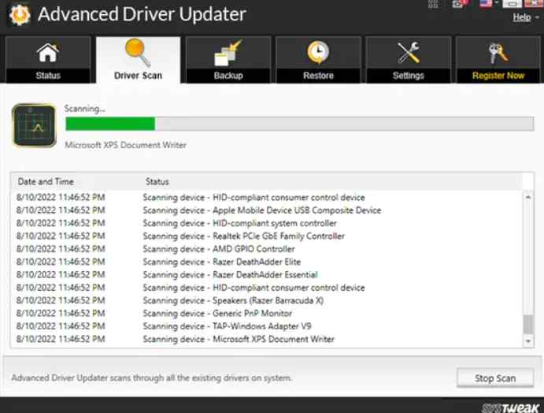Click the Status column header
544x413 pixels.
(x=157, y=181)
